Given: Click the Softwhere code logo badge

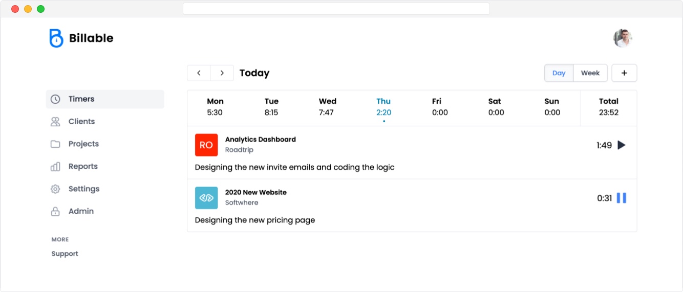Looking at the screenshot, I should point(206,198).
